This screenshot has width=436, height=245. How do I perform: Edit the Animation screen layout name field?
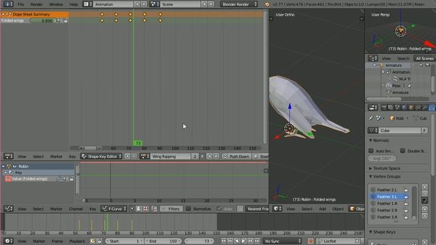[x=114, y=4]
